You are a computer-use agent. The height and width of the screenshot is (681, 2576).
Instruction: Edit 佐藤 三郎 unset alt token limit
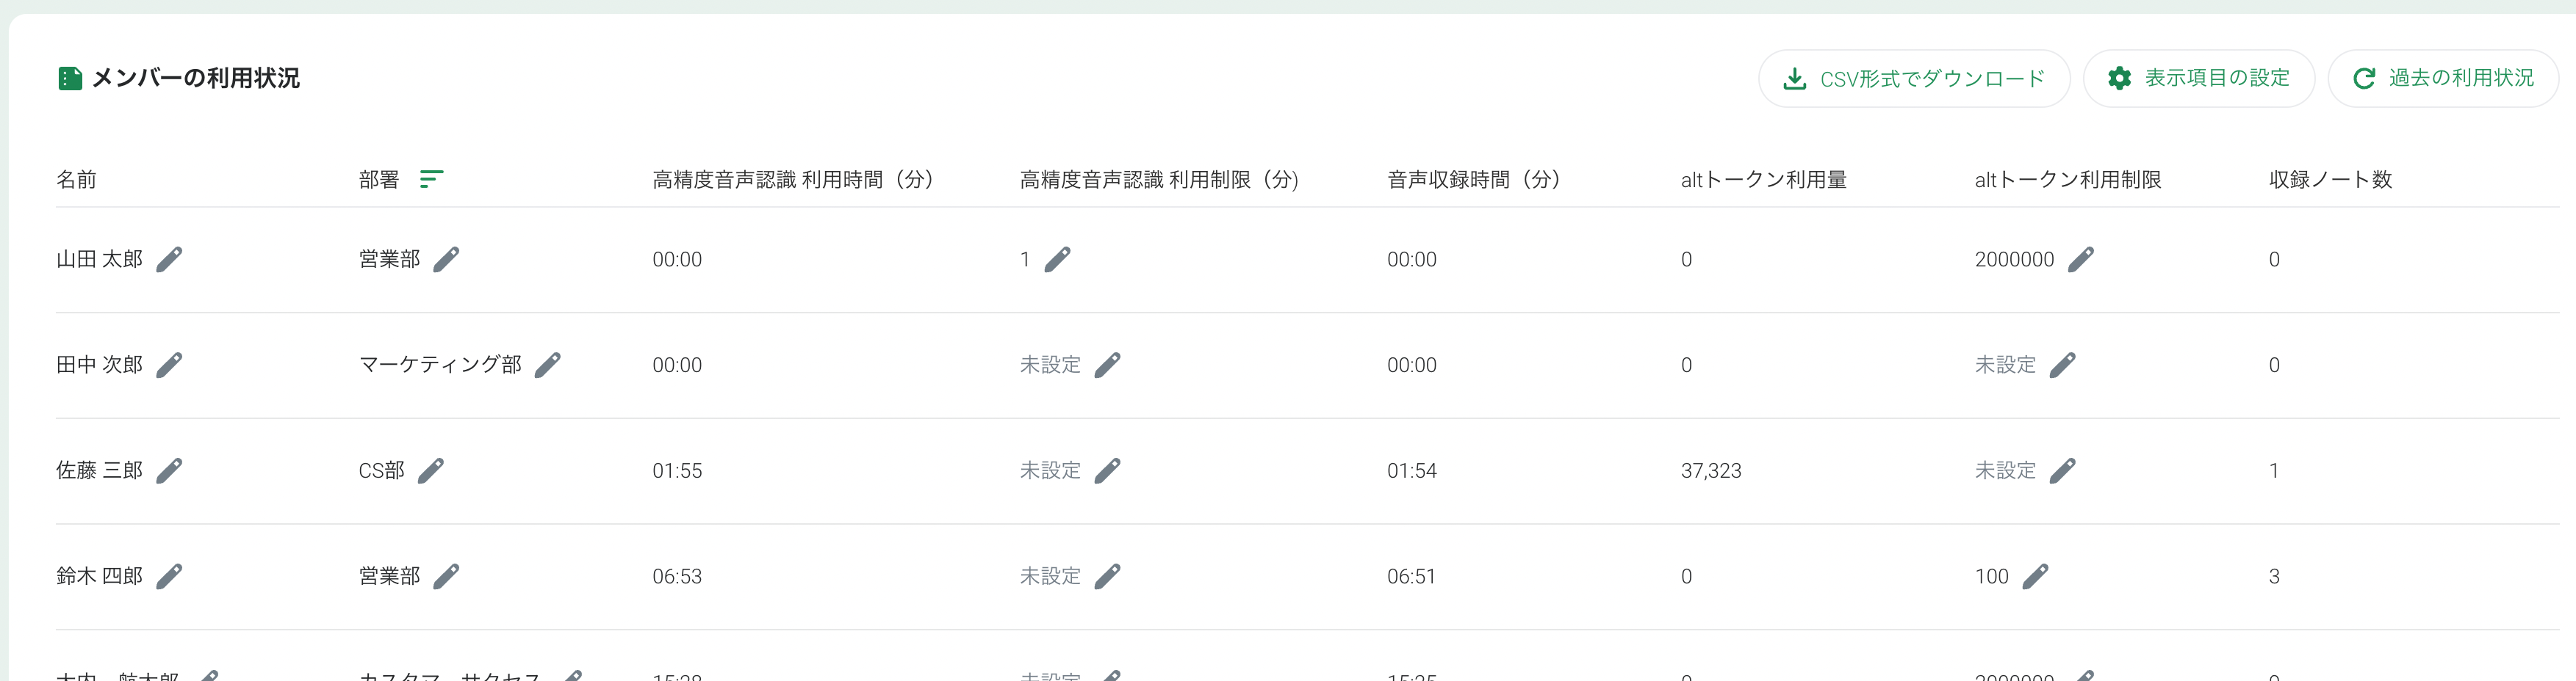(x=2063, y=470)
